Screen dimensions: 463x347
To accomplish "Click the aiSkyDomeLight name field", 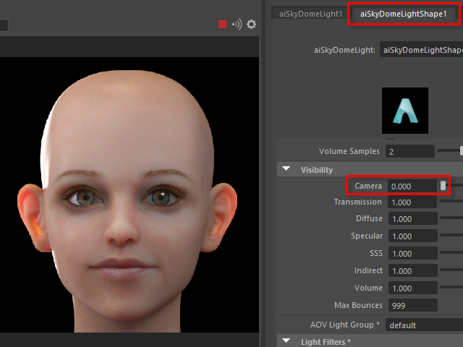I will [x=421, y=50].
